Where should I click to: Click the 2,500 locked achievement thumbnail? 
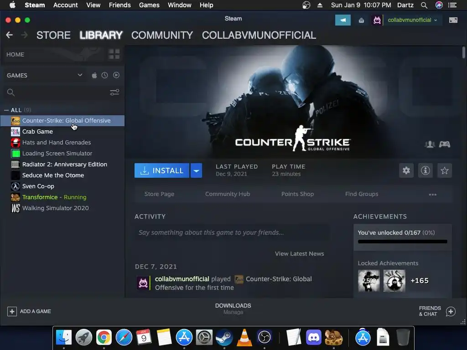tap(368, 281)
